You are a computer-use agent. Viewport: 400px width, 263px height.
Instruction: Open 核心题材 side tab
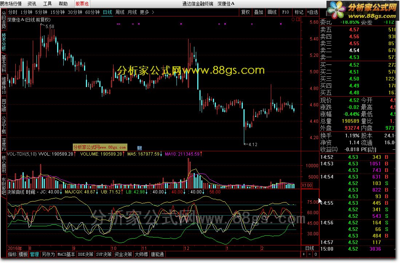pos(4,164)
